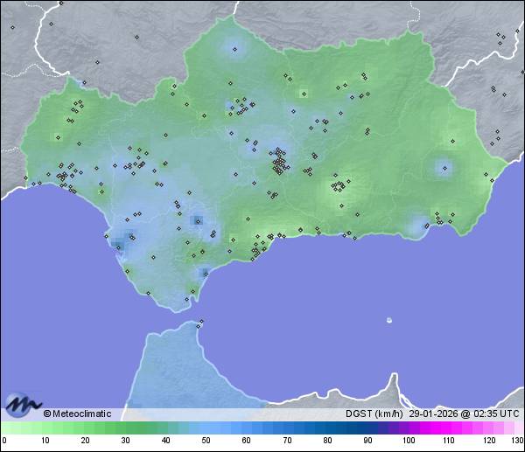The image size is (525, 452).
Task: Click the green 30 km/h color scale segment
Action: pyautogui.click(x=125, y=428)
